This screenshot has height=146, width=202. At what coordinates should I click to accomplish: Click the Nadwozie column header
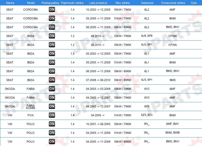(x=147, y=3)
